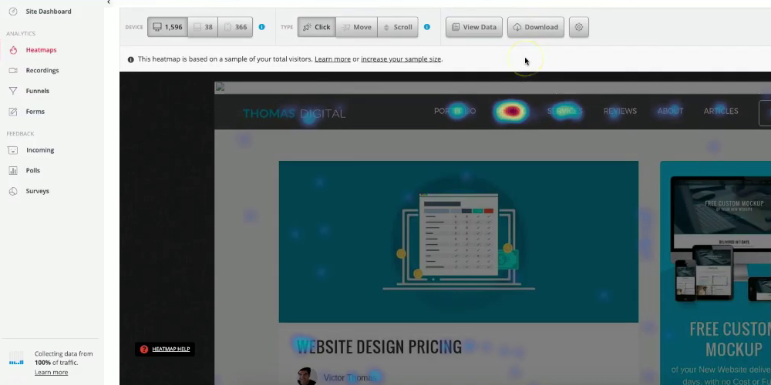Click the increase your sample size link
Viewport: 771px width, 385px height.
point(401,59)
